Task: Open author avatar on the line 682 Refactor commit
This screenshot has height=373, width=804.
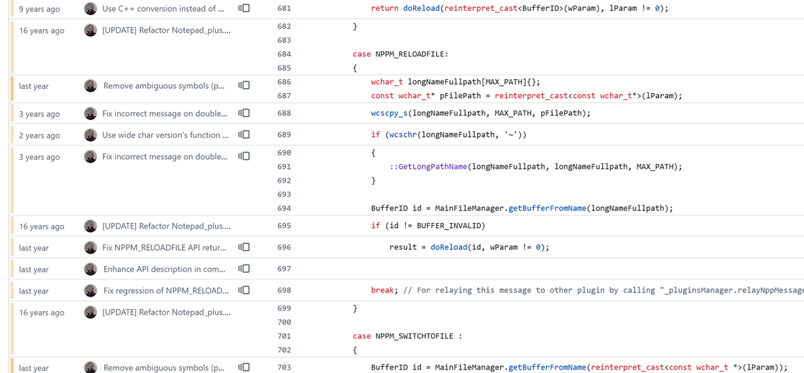Action: [x=90, y=30]
